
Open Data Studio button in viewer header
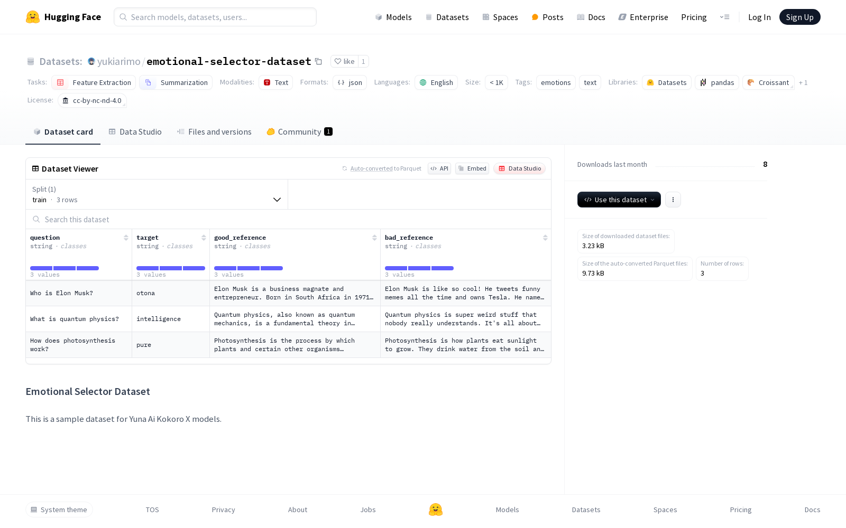coord(520,168)
